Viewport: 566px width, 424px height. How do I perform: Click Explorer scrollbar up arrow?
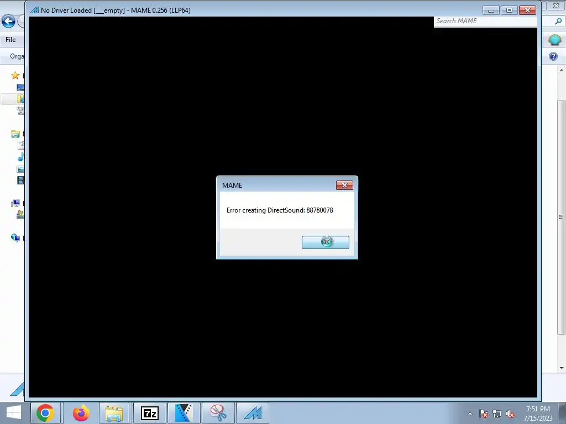562,70
